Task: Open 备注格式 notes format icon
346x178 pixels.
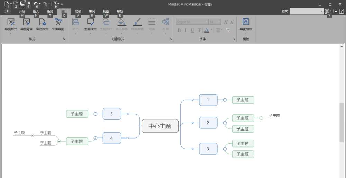Action: pyautogui.click(x=42, y=22)
